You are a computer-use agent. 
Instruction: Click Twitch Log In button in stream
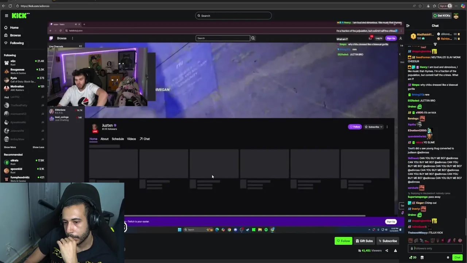tap(379, 38)
